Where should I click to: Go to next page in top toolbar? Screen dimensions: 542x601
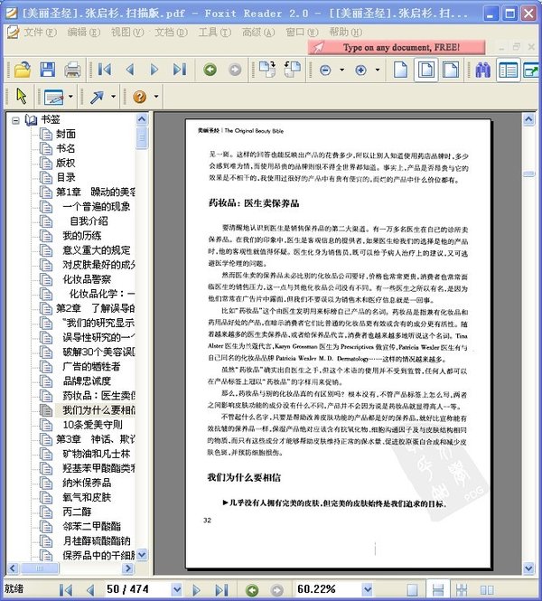point(154,70)
